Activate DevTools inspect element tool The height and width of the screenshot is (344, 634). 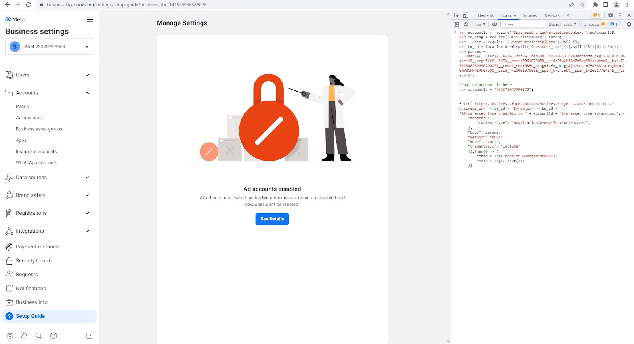tap(457, 15)
